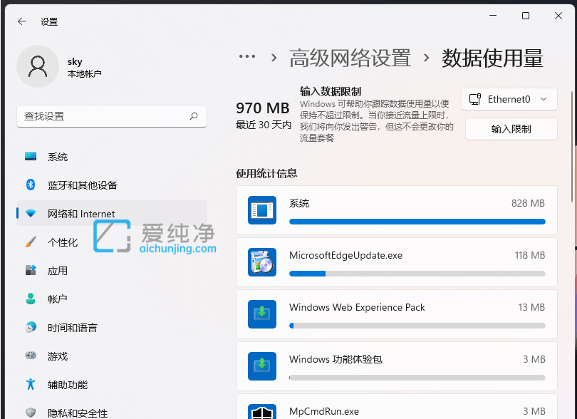Viewport: 577px width, 419px height.
Task: Click the 系统 data usage progress bar
Action: (x=417, y=222)
